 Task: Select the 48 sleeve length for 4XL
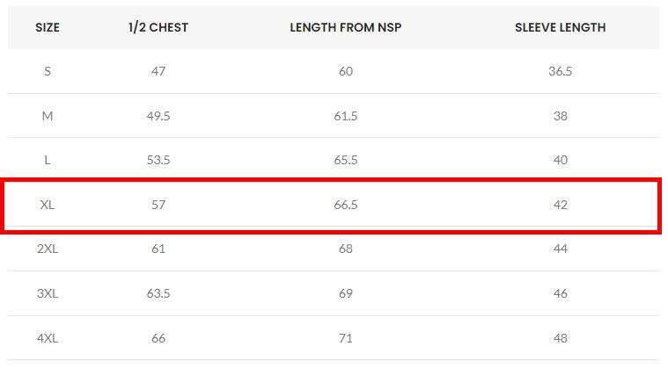tap(560, 337)
